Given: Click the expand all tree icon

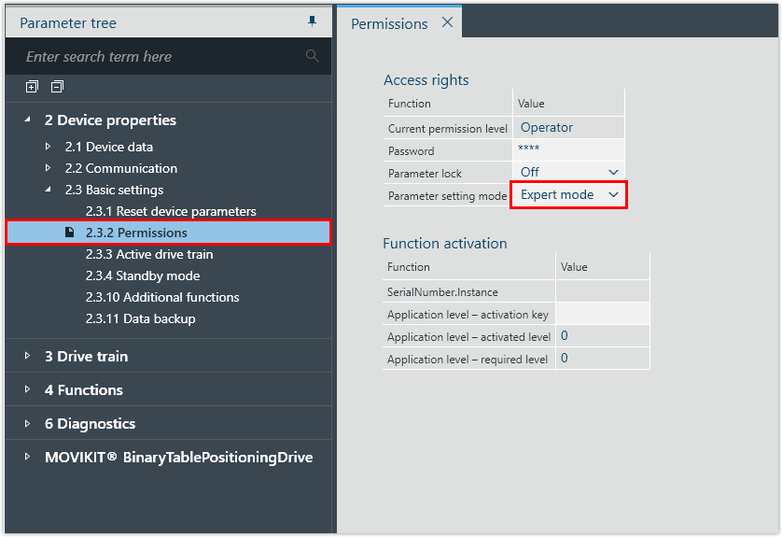Looking at the screenshot, I should click(x=32, y=87).
